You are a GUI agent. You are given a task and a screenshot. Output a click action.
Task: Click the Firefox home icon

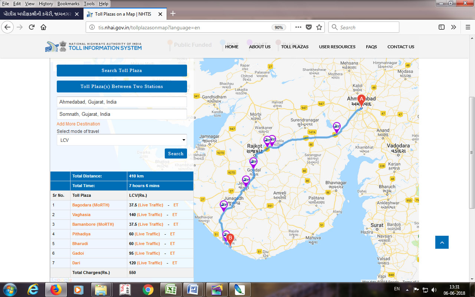[x=43, y=27]
